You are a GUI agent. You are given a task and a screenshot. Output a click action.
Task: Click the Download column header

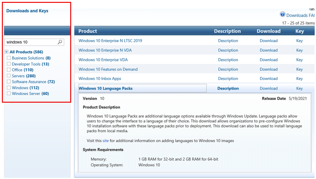[x=269, y=31]
